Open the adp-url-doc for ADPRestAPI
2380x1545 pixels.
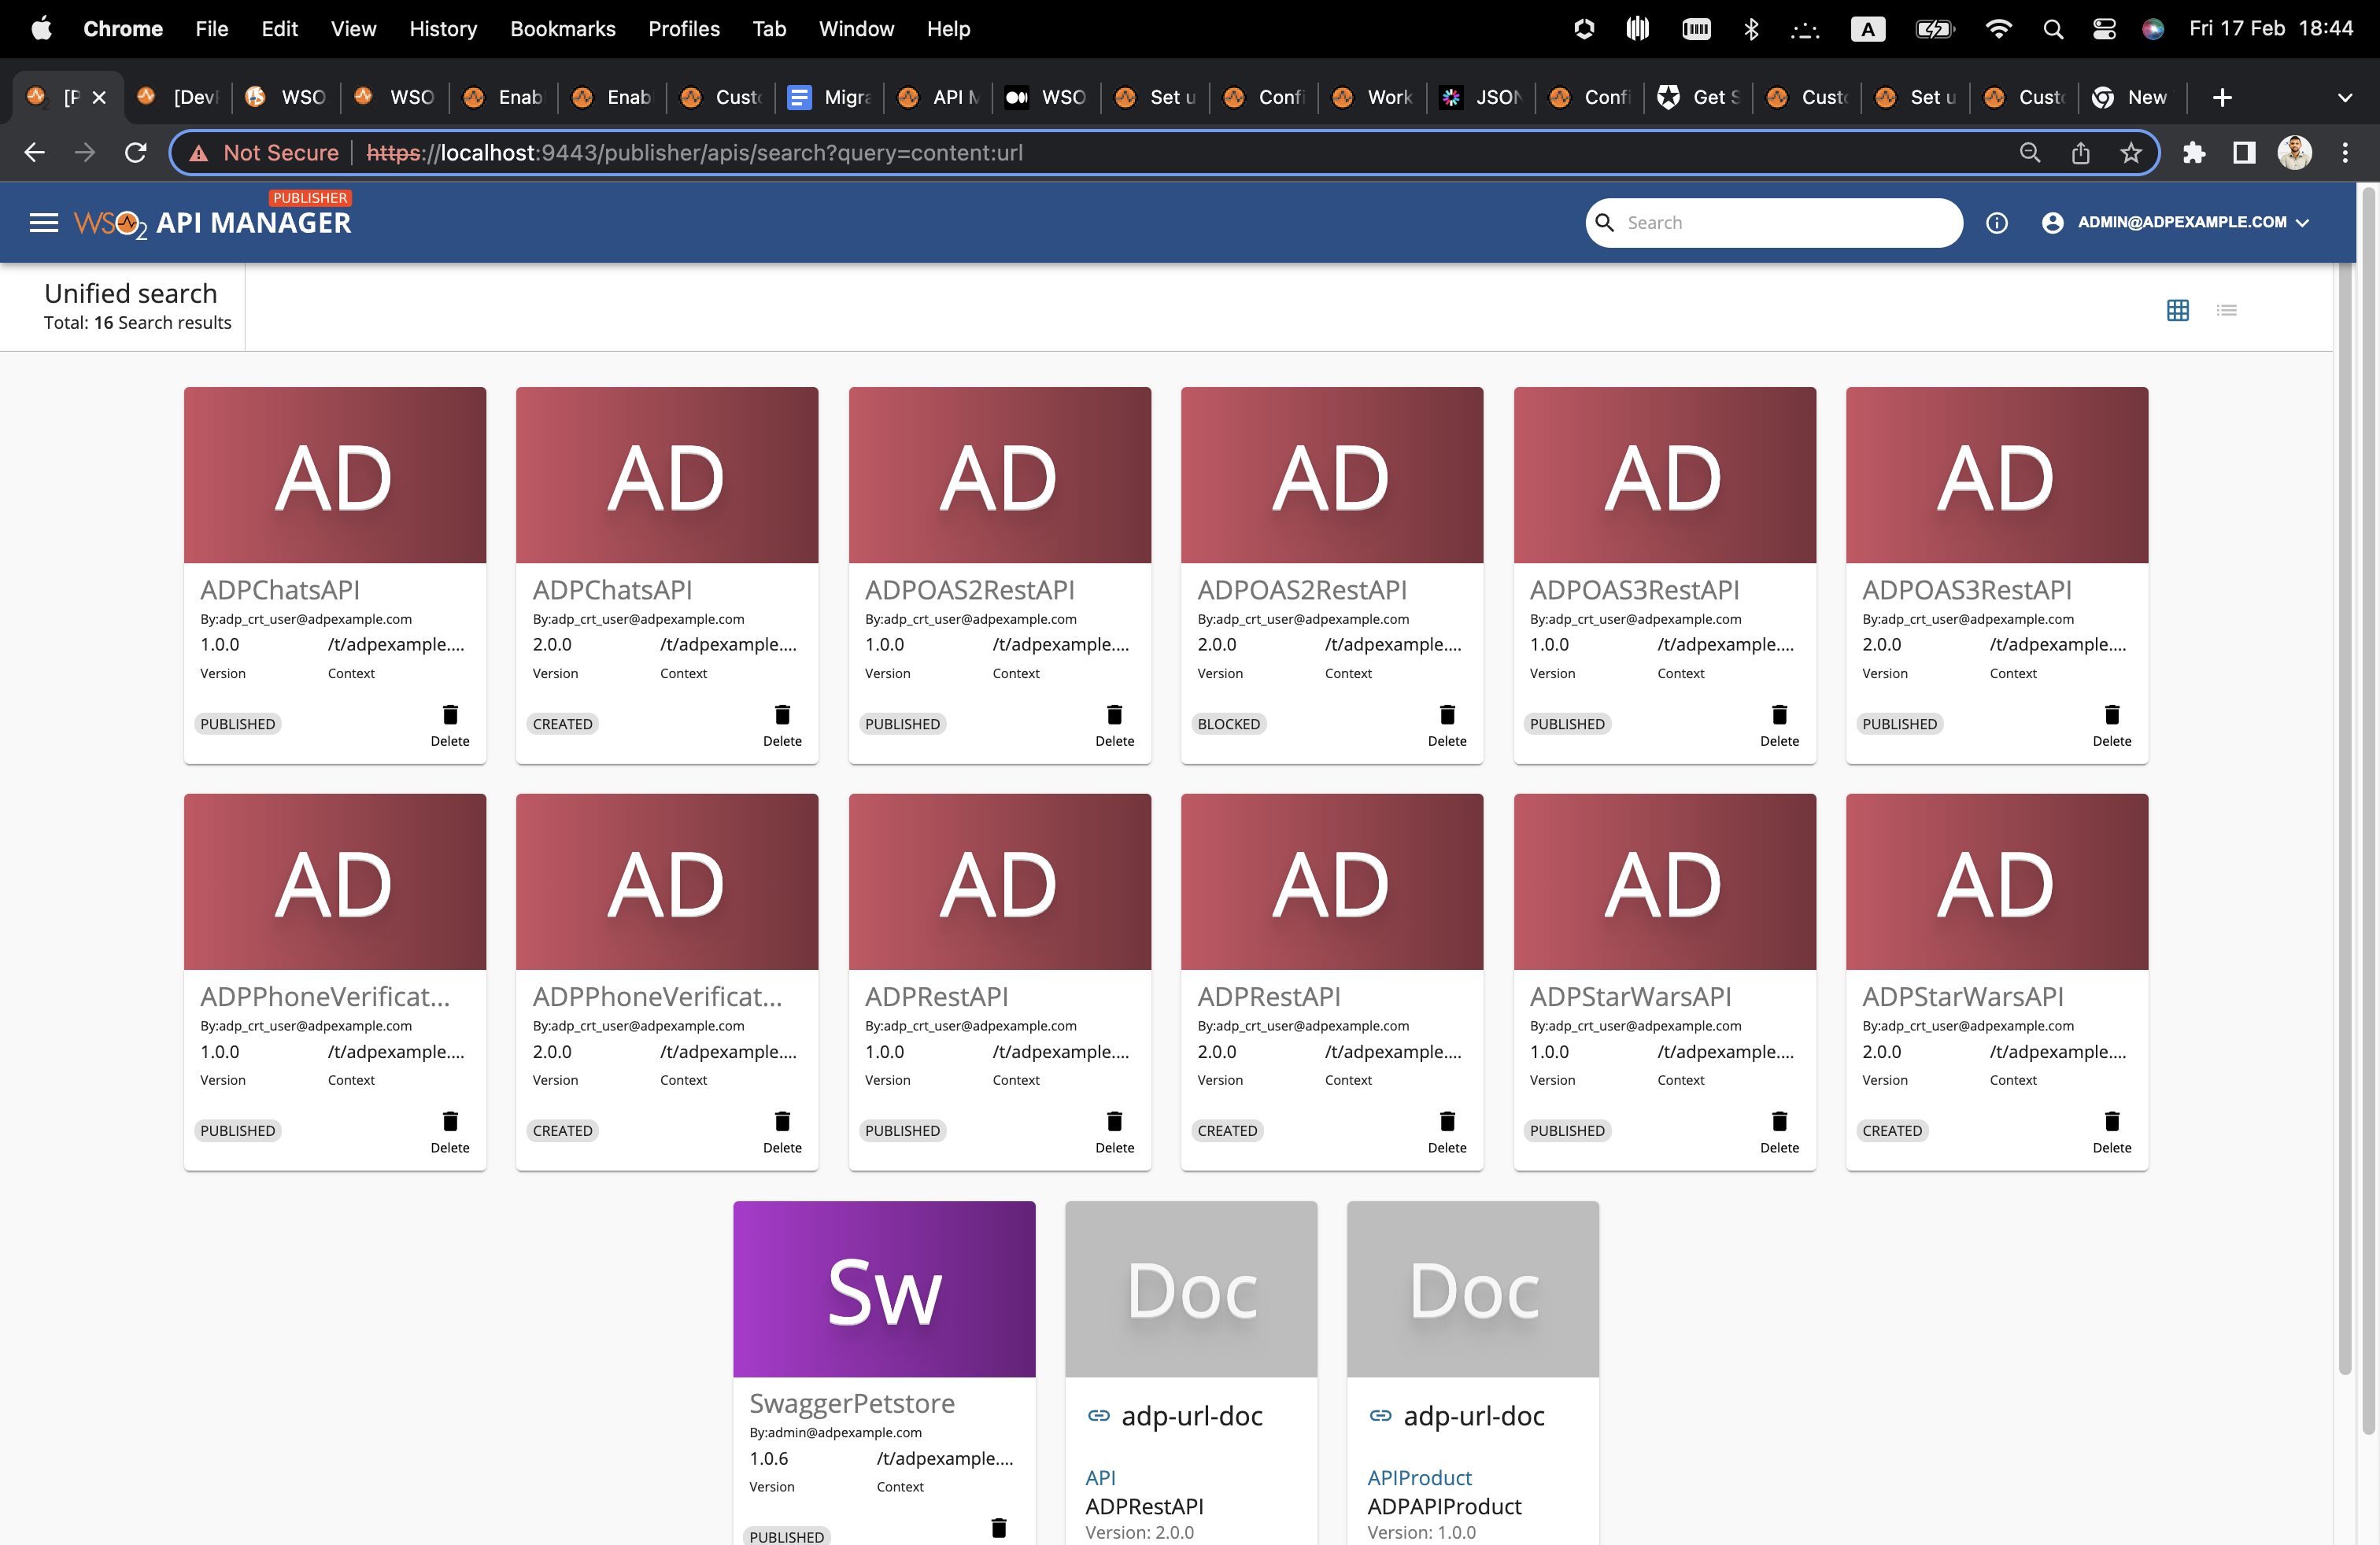point(1191,1415)
